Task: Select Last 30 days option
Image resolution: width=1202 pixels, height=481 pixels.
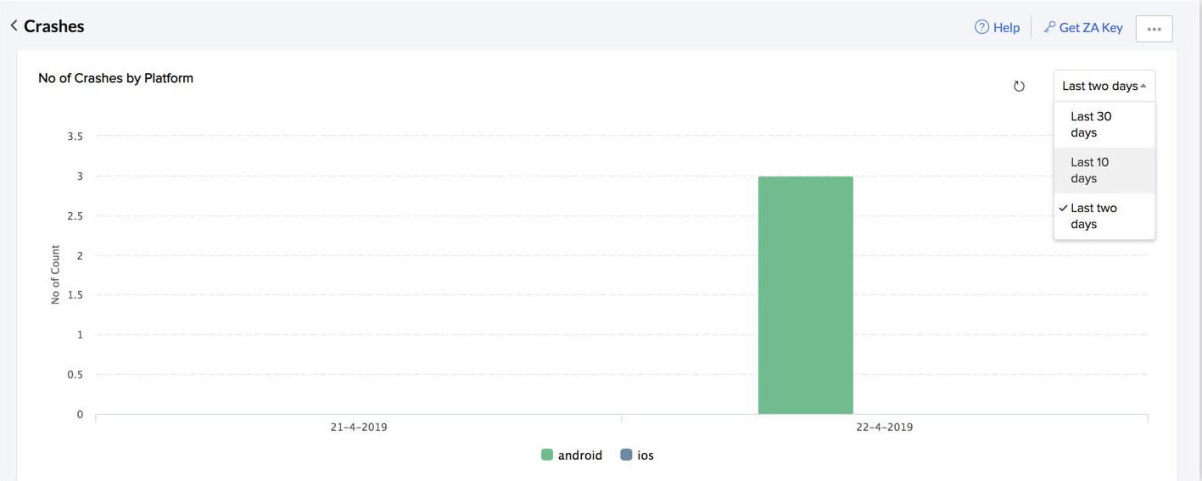Action: (x=1091, y=125)
